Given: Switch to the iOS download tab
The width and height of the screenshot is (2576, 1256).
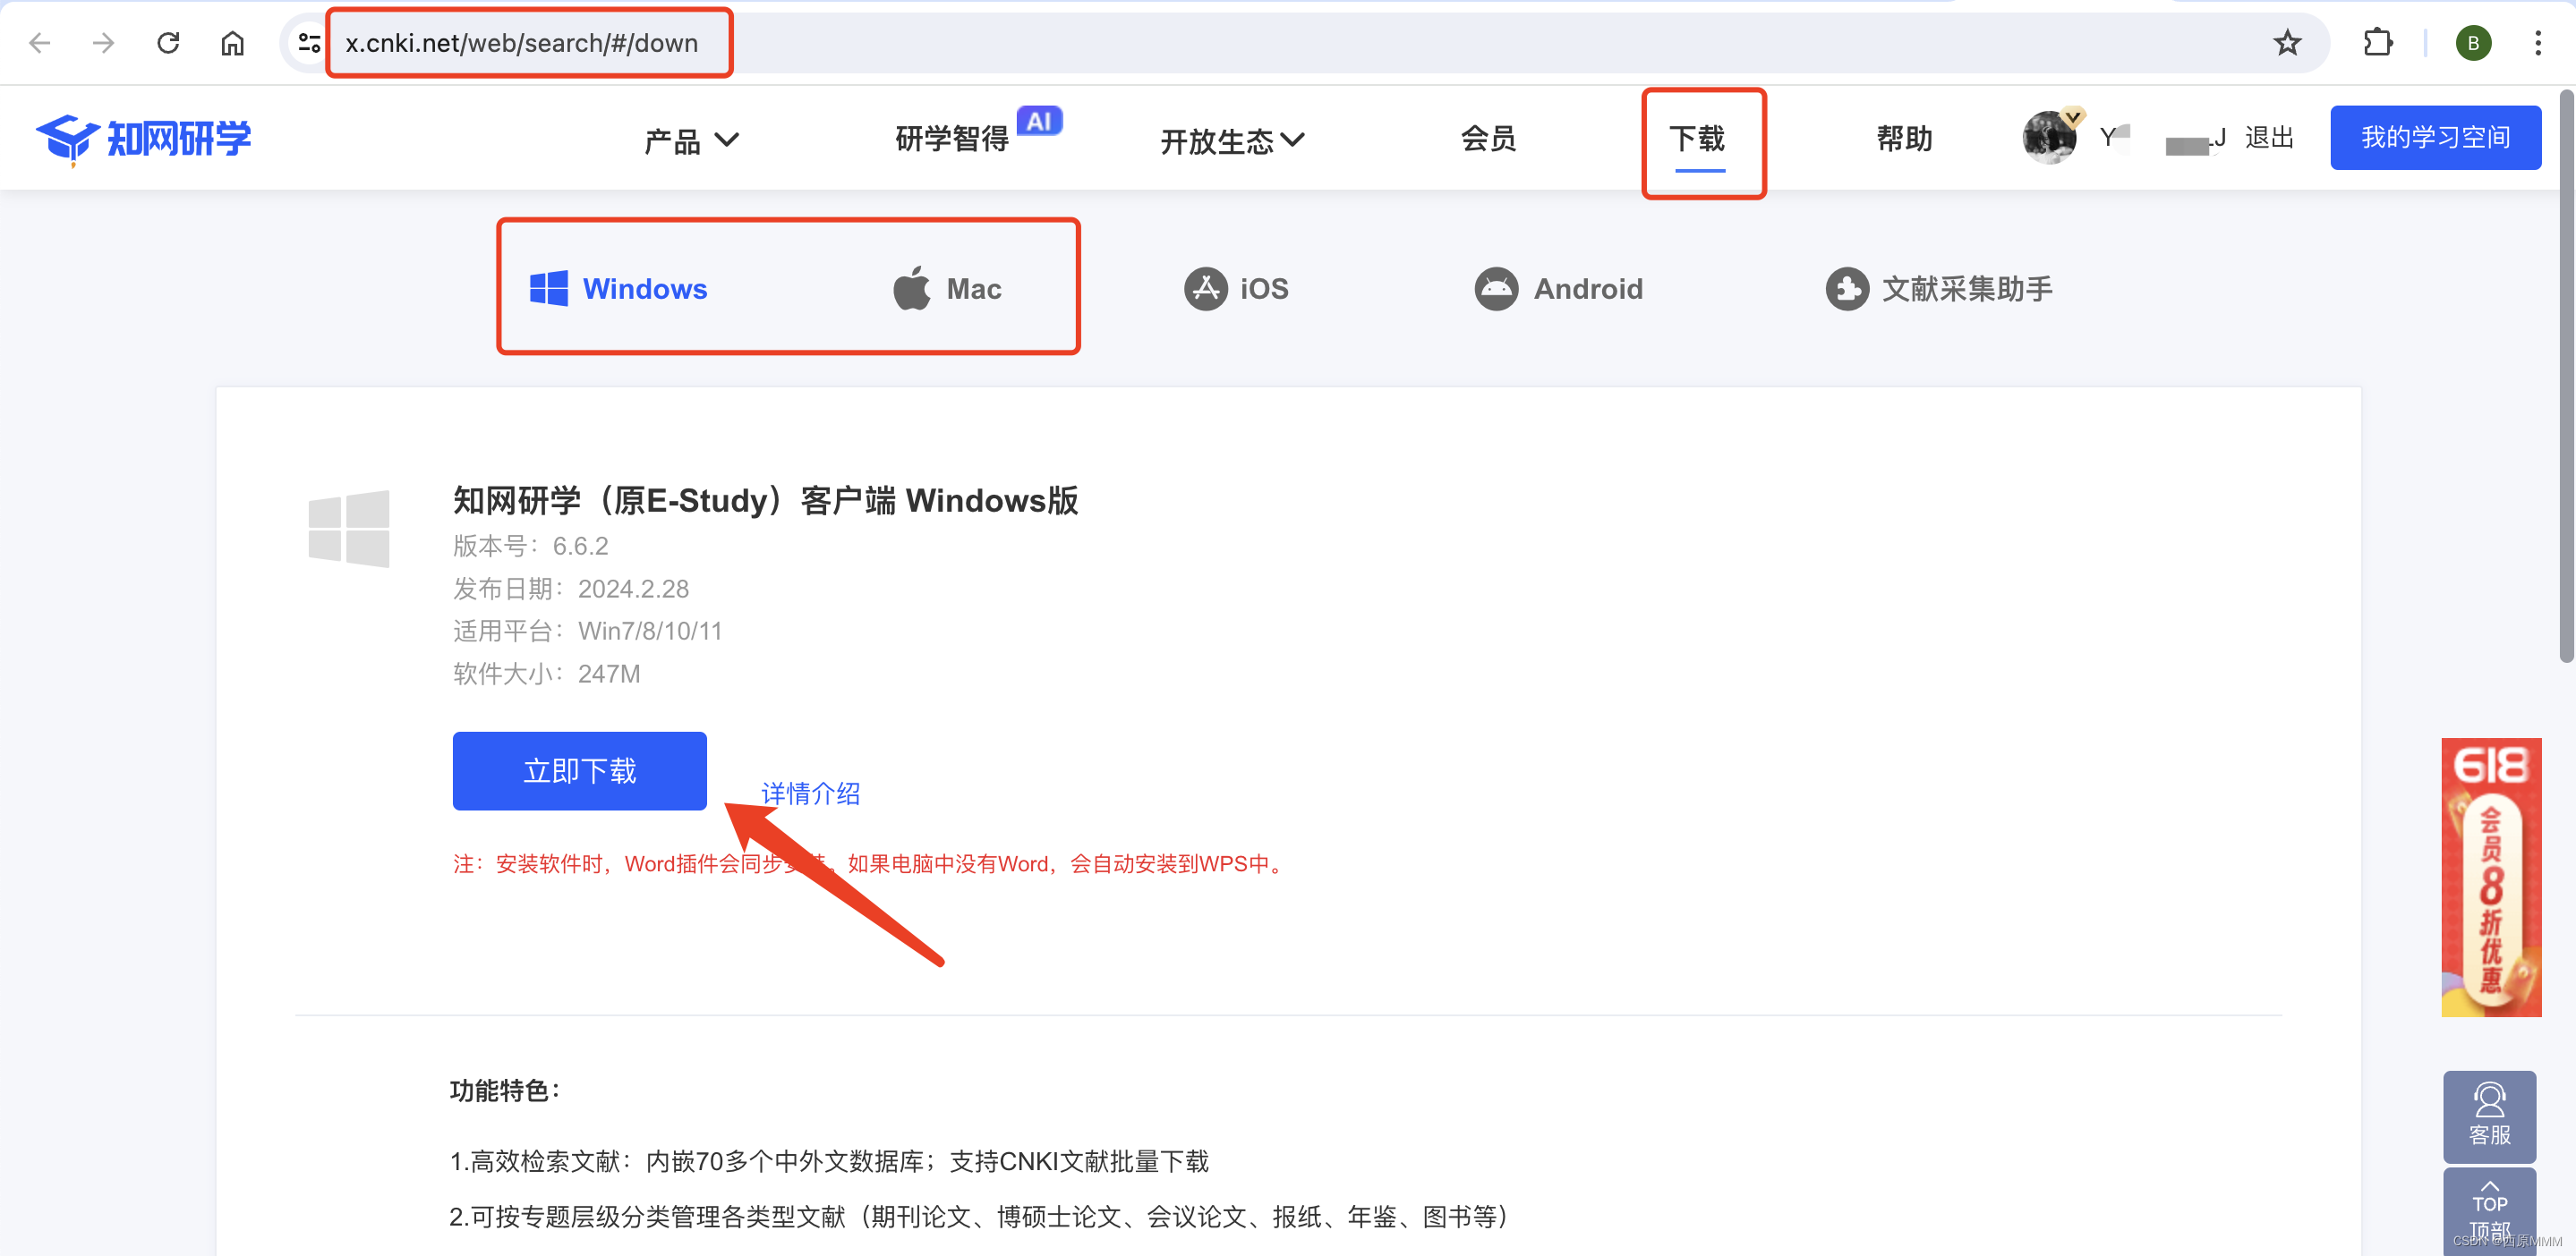Looking at the screenshot, I should (x=1236, y=289).
